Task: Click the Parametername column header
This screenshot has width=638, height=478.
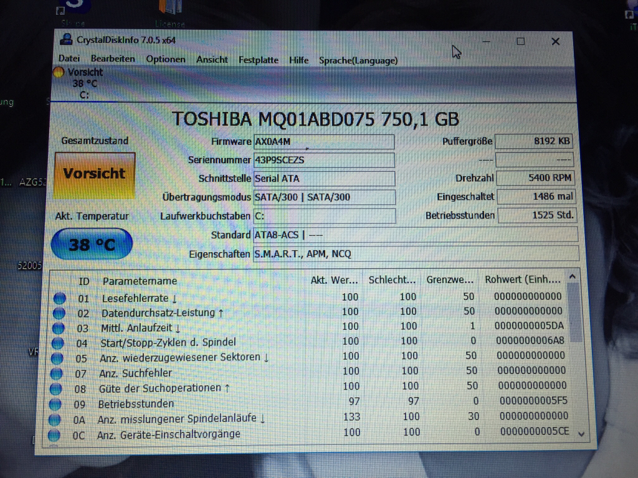Action: coord(140,281)
